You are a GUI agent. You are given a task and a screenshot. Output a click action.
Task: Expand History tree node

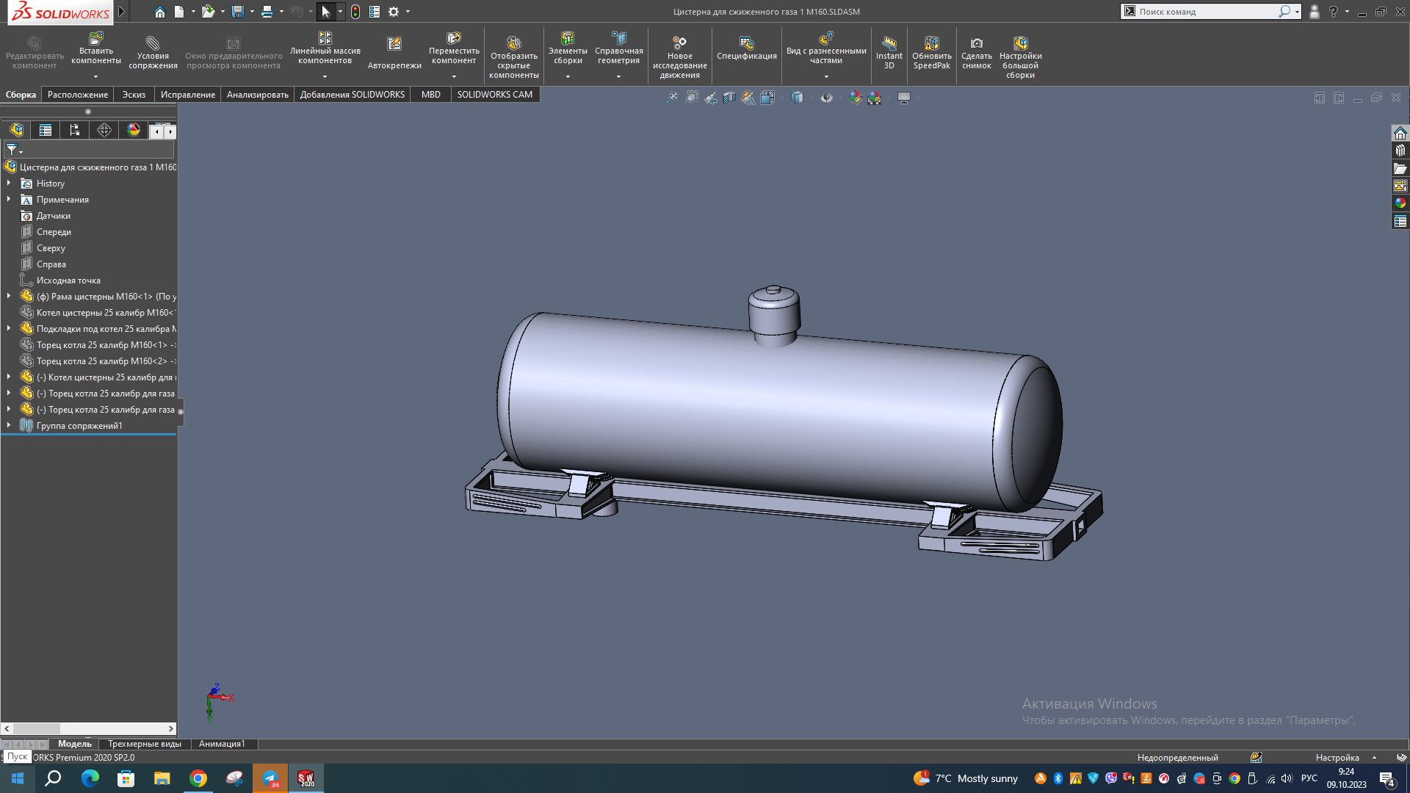coord(9,184)
